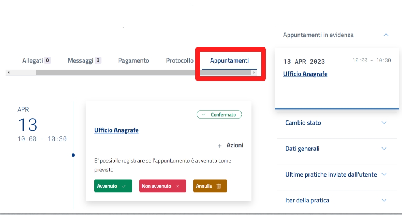Go to the Protocollo tab
The height and width of the screenshot is (215, 402).
point(180,60)
